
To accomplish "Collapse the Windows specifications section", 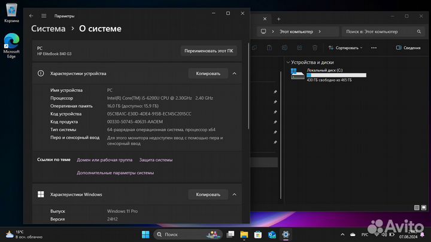I will [x=235, y=195].
